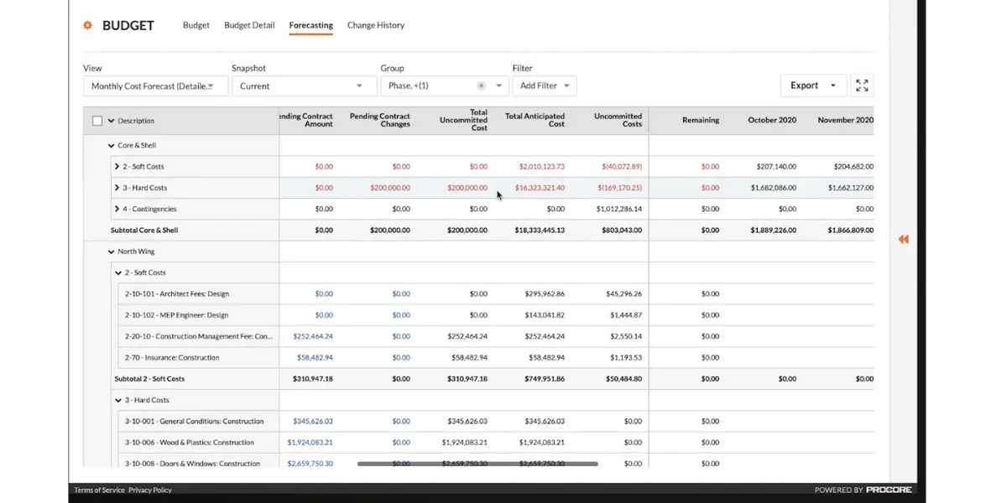Collapse 3 - Hard Costs under North Wing

click(117, 400)
